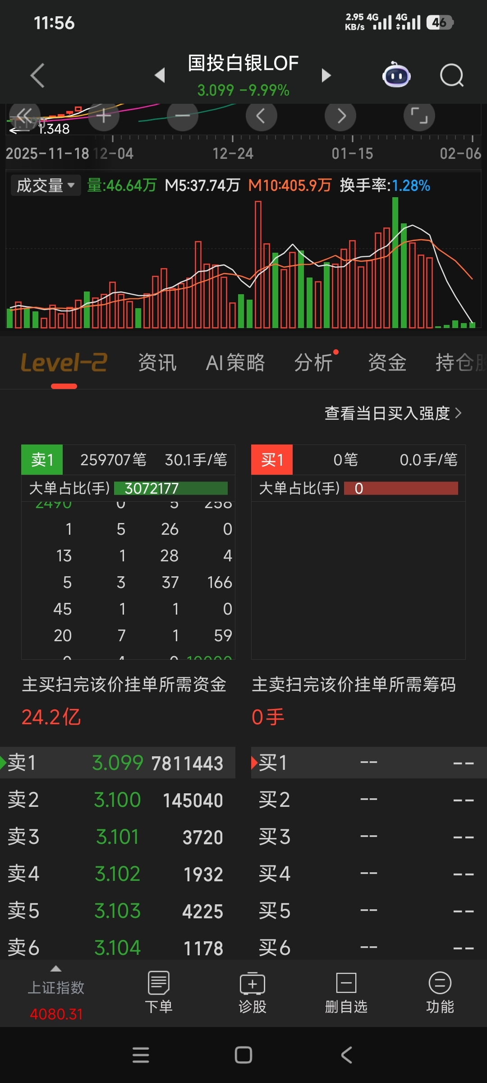The width and height of the screenshot is (487, 1083).
Task: Select the 买1 bid row
Action: (x=369, y=763)
